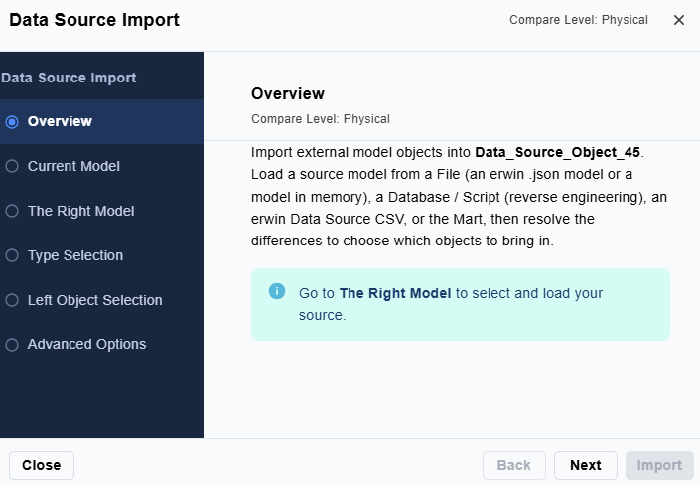This screenshot has width=700, height=484.
Task: Select the Type Selection radio button
Action: tap(12, 255)
